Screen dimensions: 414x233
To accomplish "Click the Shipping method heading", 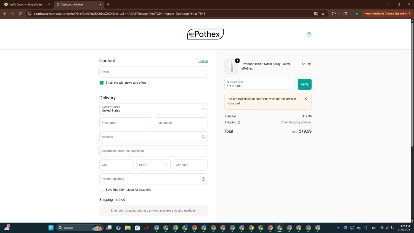I will point(112,200).
